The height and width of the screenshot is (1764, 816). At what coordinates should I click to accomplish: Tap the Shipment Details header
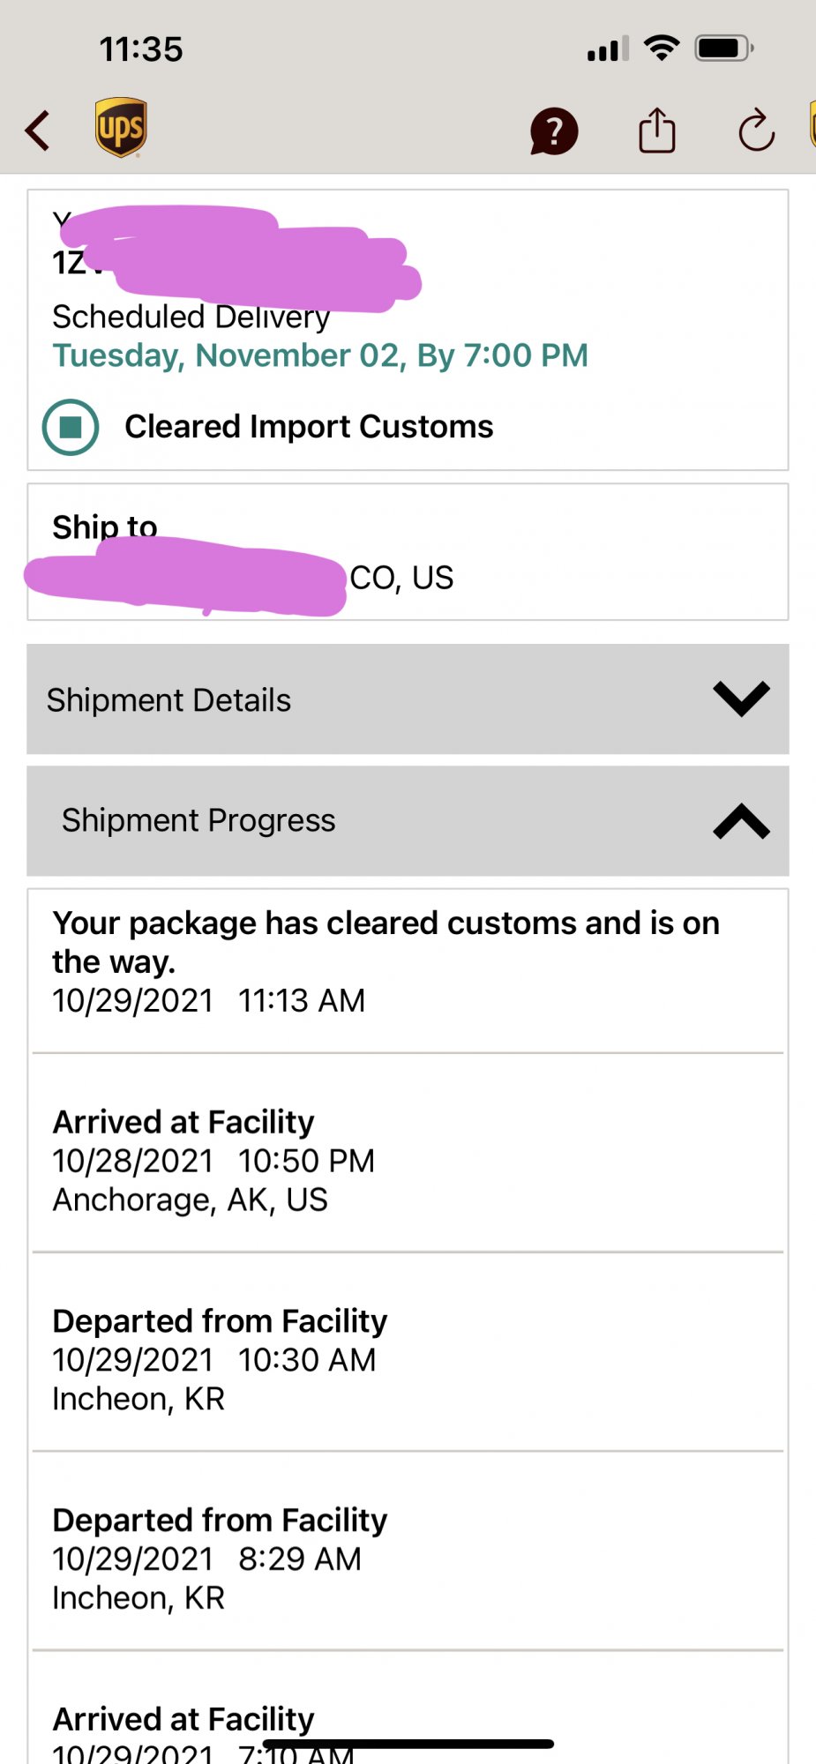(169, 700)
